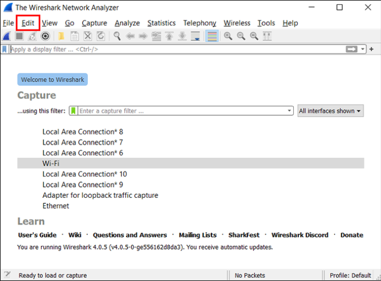Maximize the Wireshark window
Viewport: 381px width, 281px height.
pyautogui.click(x=340, y=8)
